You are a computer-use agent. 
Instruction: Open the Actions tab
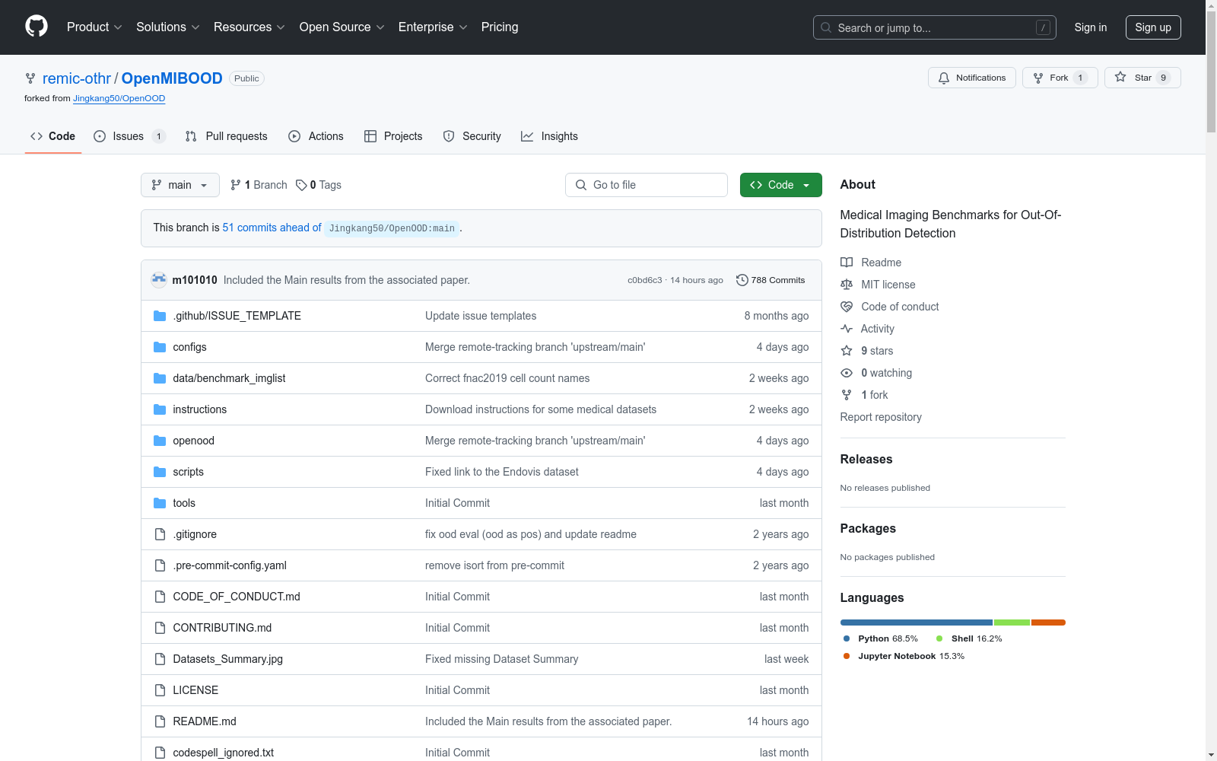point(316,136)
